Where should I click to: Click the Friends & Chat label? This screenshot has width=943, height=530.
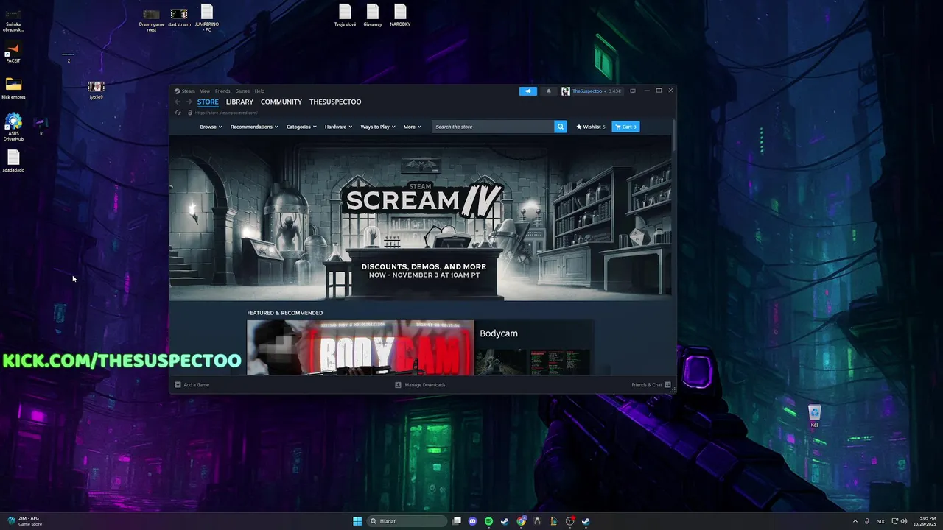tap(647, 385)
